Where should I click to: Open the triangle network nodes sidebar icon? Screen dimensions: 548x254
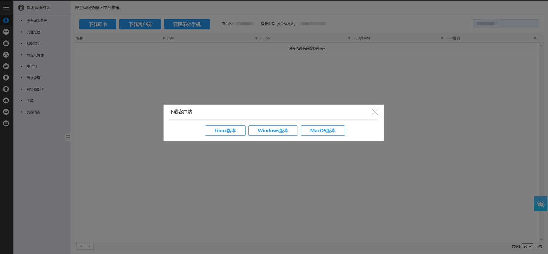pos(6,55)
